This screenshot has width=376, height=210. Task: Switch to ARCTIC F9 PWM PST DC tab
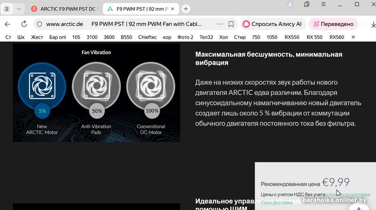[x=65, y=9]
